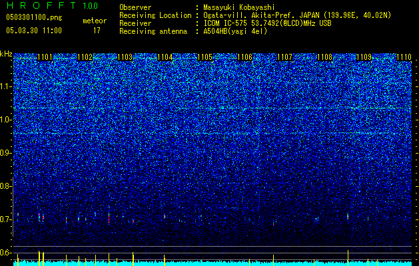
Task: Click the 1103 time marker
Action: pyautogui.click(x=125, y=57)
